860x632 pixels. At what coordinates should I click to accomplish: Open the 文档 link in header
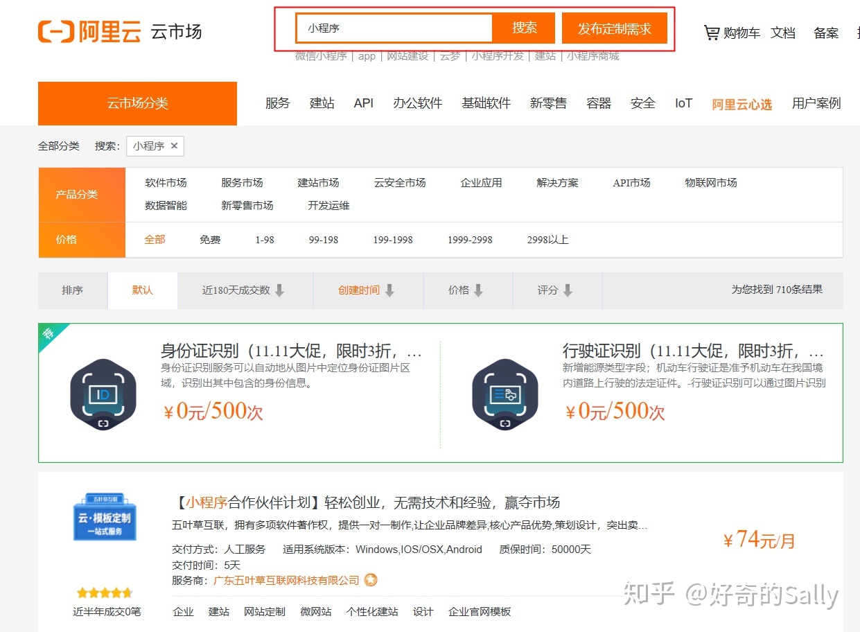pos(783,33)
